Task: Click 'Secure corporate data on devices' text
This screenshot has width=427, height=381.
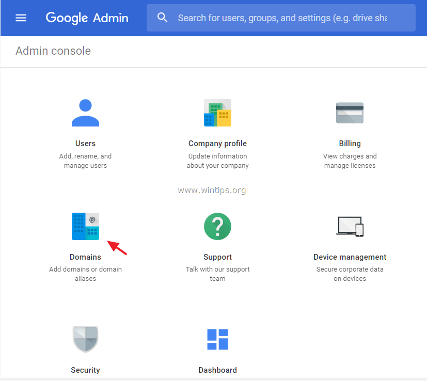Action: point(350,274)
